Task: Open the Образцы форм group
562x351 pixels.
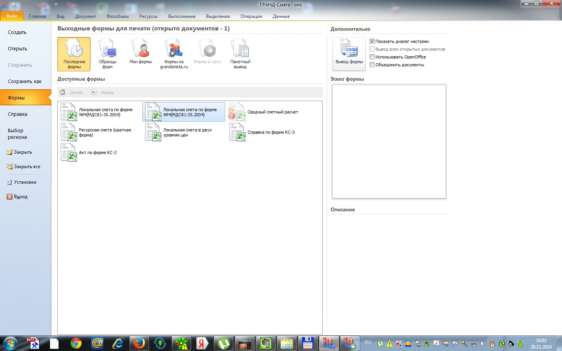Action: (107, 54)
